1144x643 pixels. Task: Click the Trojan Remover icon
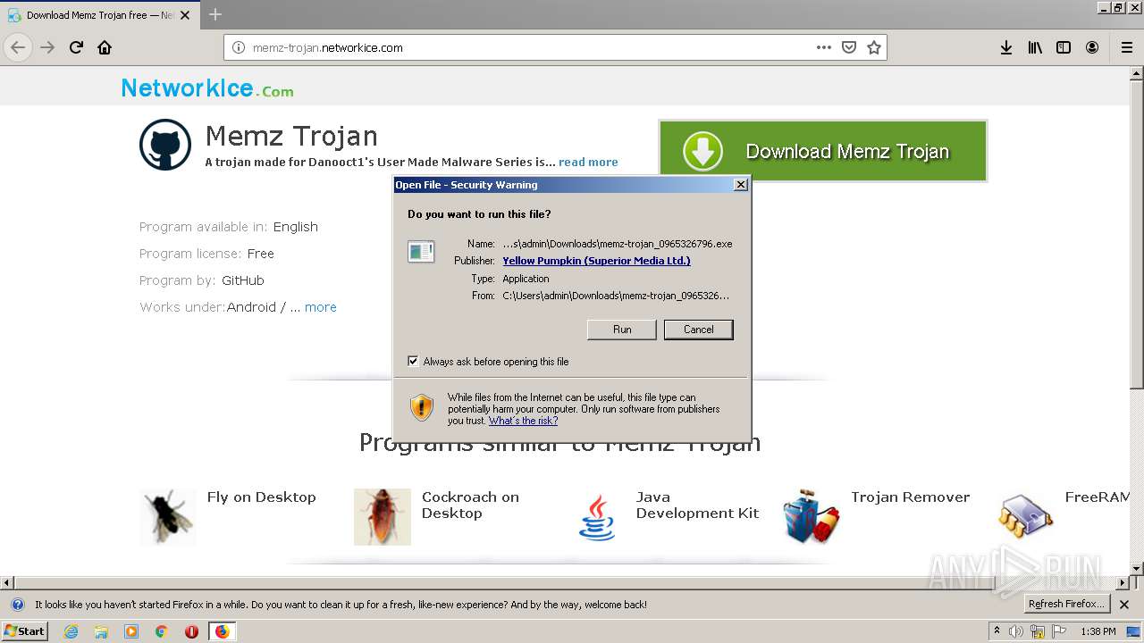(812, 516)
